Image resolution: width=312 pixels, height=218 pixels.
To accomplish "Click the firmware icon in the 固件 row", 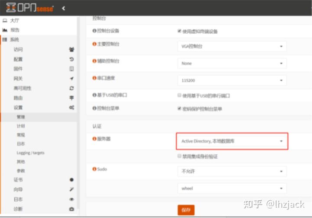I will tap(71, 69).
